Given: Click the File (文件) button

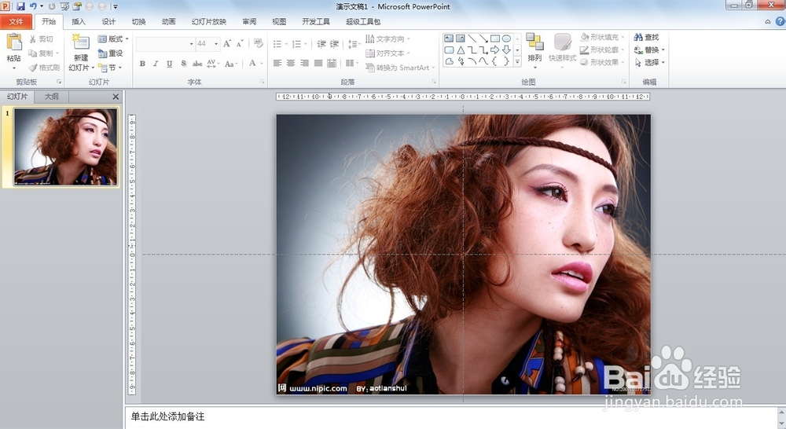Looking at the screenshot, I should tap(17, 22).
